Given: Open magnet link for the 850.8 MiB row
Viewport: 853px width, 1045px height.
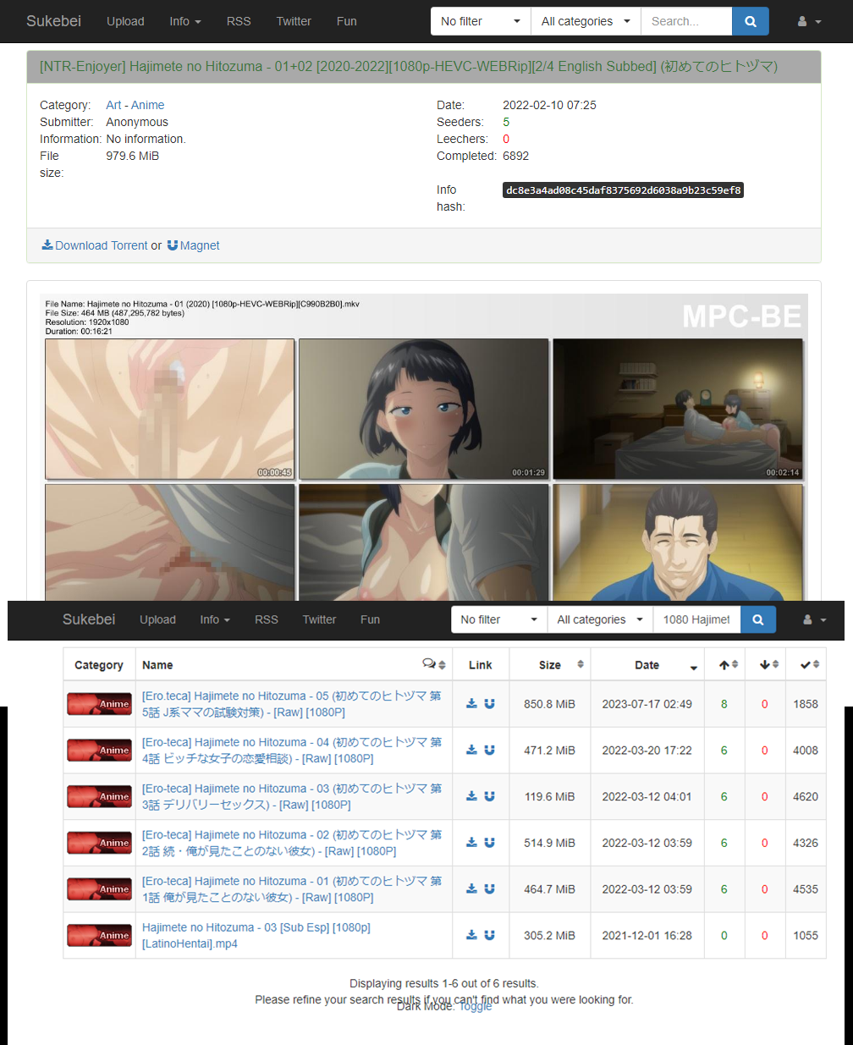Looking at the screenshot, I should tap(489, 703).
